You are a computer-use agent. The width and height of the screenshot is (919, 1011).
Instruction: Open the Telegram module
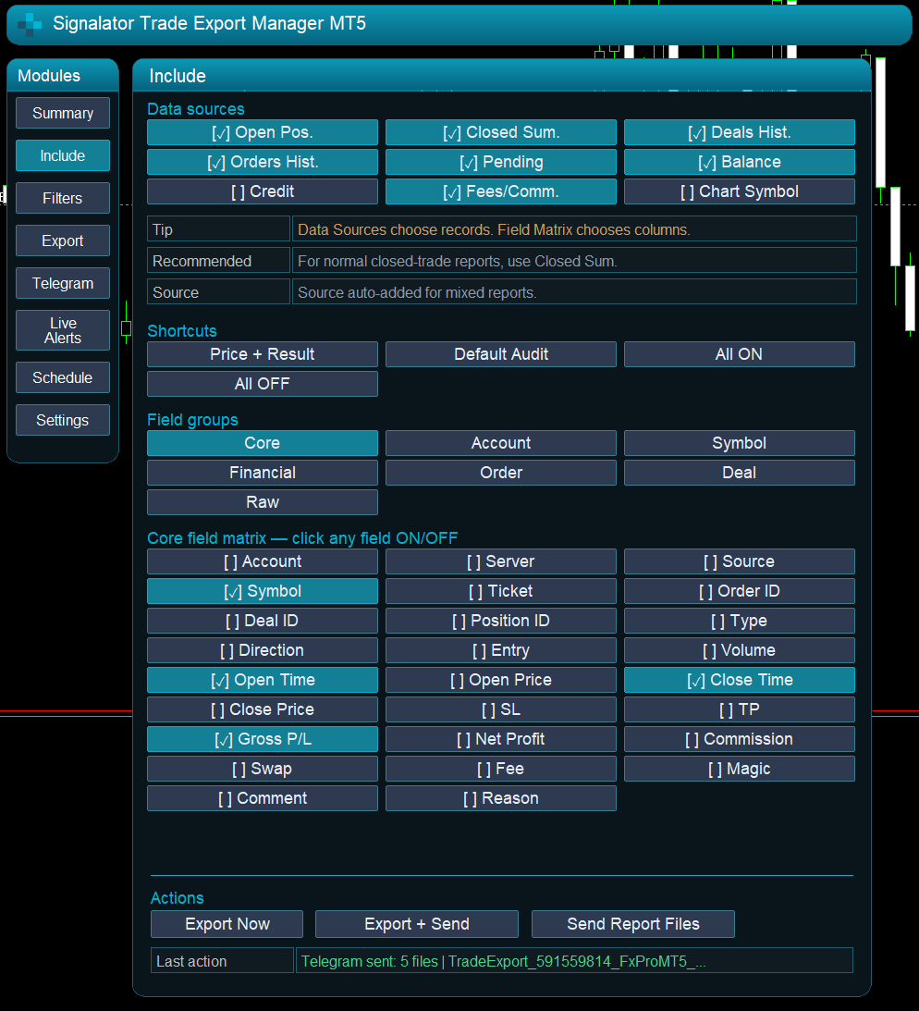click(63, 283)
